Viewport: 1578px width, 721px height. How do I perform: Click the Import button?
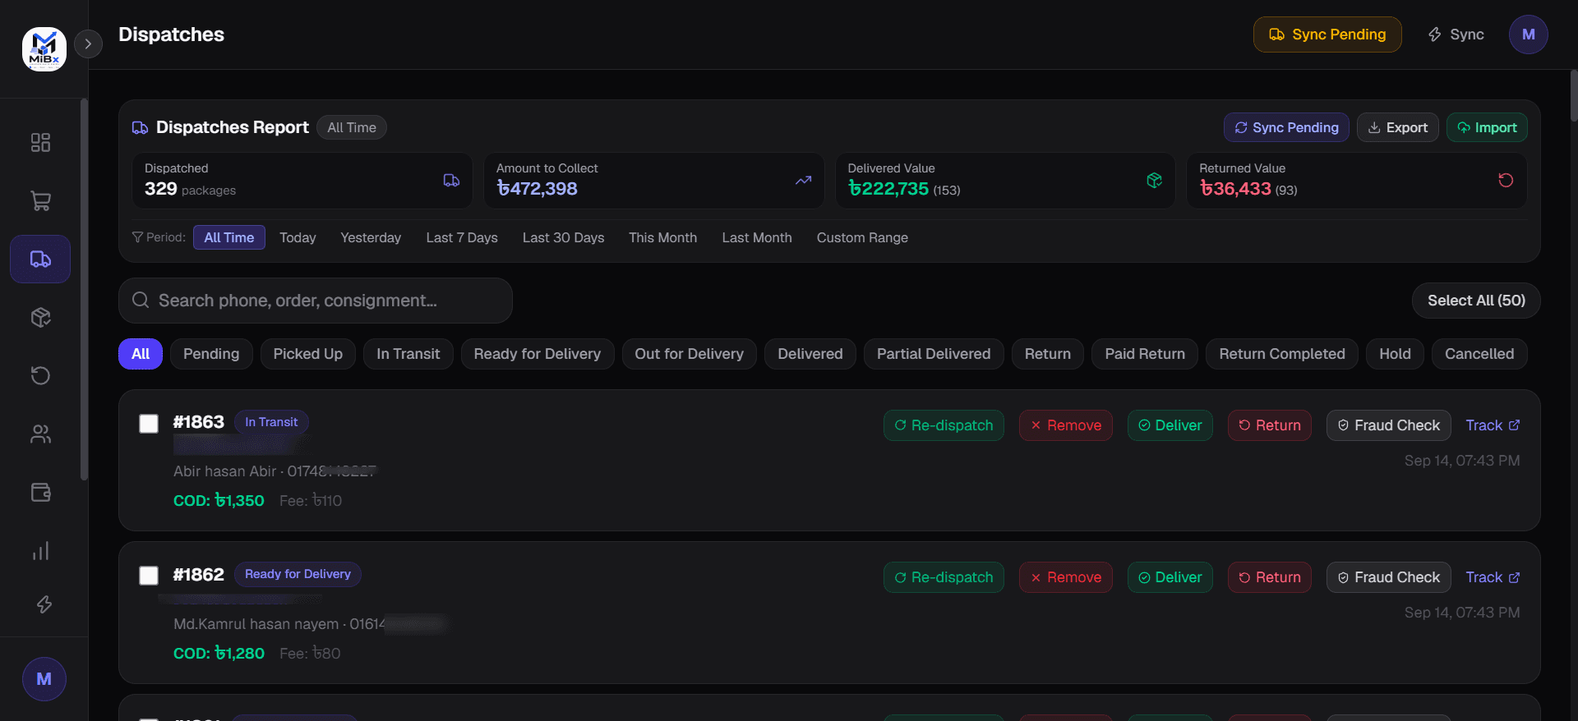pos(1487,127)
